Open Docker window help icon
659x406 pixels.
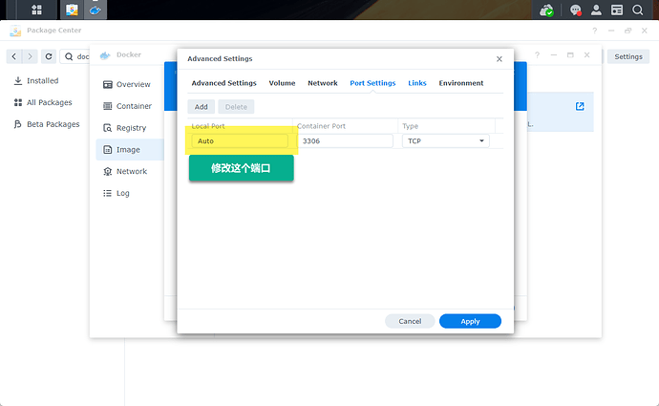tap(537, 55)
